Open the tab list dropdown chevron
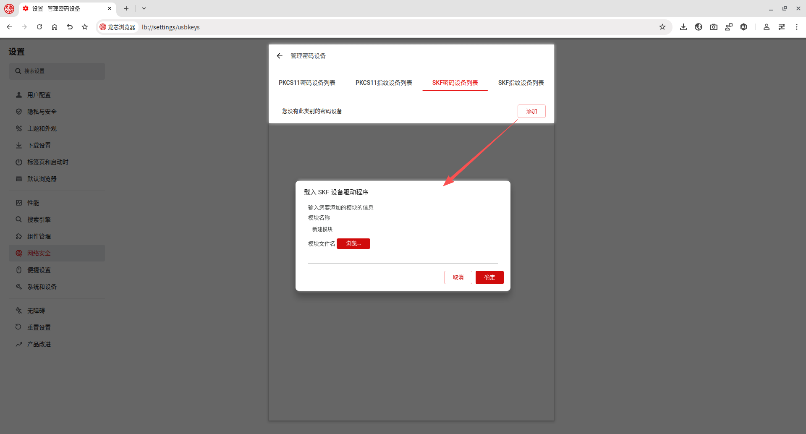Screen dimensions: 806x434 point(144,8)
